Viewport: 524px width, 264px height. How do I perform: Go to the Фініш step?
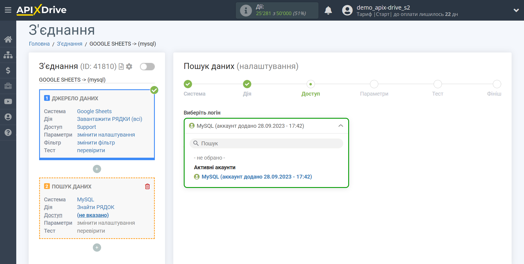tap(497, 84)
